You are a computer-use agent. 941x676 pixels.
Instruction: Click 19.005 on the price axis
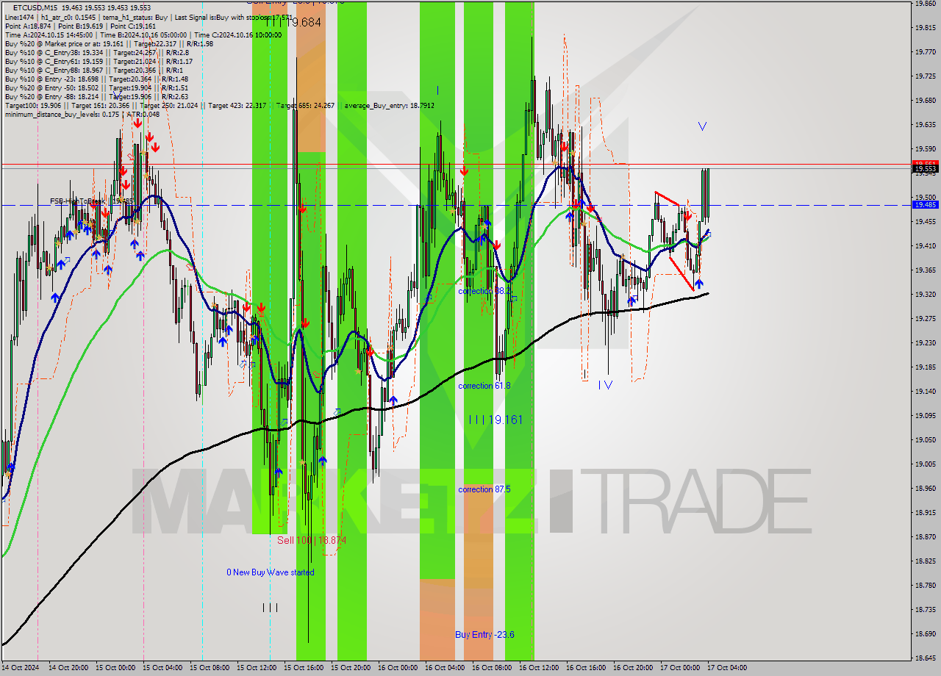point(924,464)
